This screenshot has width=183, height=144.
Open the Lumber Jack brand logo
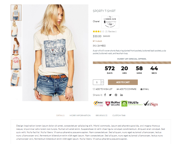click(110, 22)
